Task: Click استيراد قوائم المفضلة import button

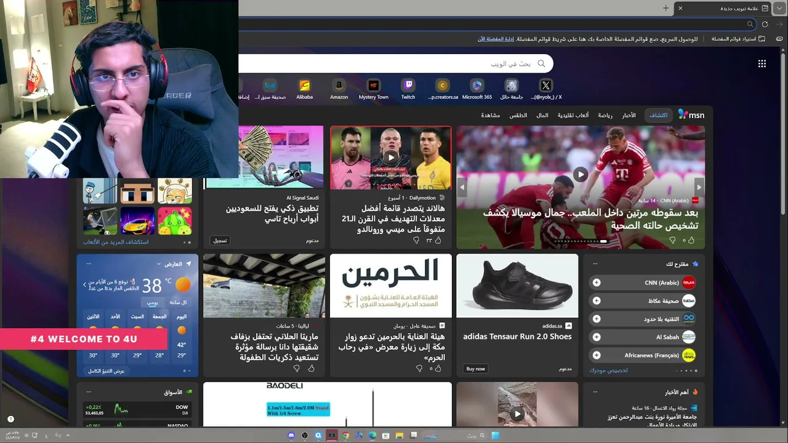Action: [x=738, y=39]
